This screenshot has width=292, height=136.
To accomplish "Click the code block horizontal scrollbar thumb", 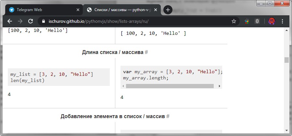I will [170, 86].
